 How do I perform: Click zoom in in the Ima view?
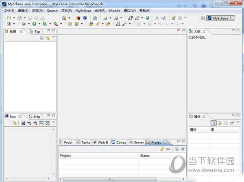(35, 123)
